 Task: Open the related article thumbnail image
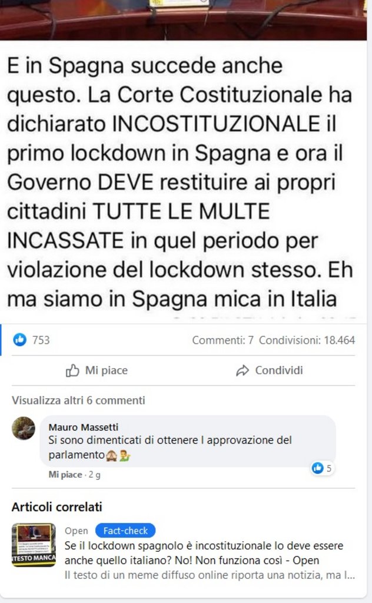tap(34, 545)
